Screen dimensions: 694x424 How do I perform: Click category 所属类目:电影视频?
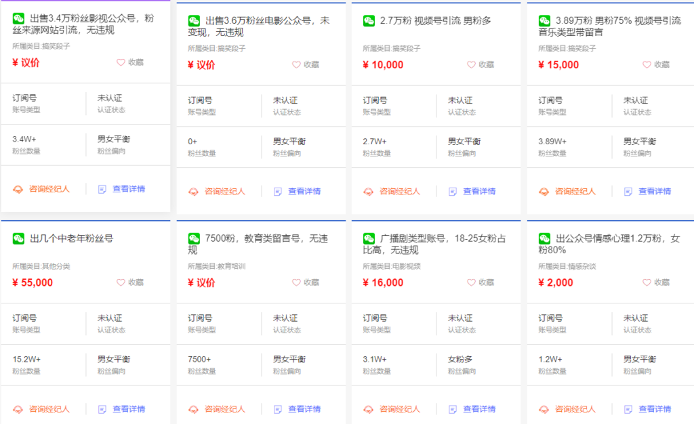(392, 266)
